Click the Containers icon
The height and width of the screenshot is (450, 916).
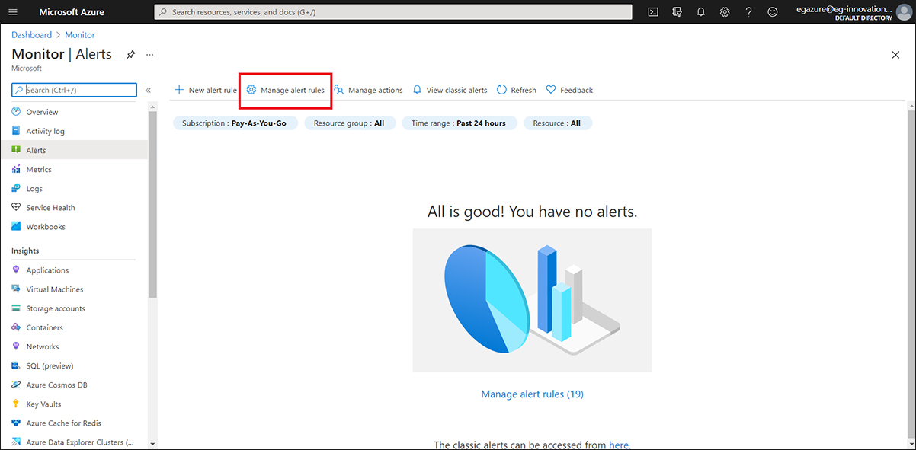coord(17,327)
